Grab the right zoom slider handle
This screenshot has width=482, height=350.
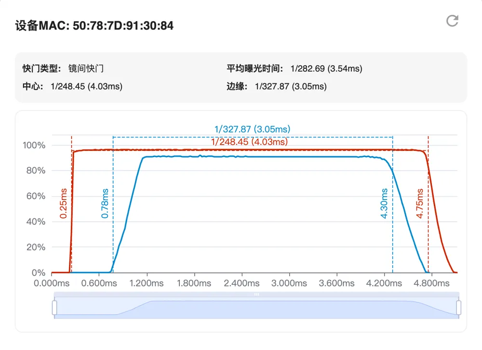click(459, 308)
